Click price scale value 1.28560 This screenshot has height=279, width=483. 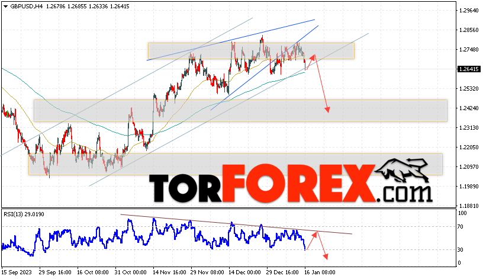click(469, 30)
